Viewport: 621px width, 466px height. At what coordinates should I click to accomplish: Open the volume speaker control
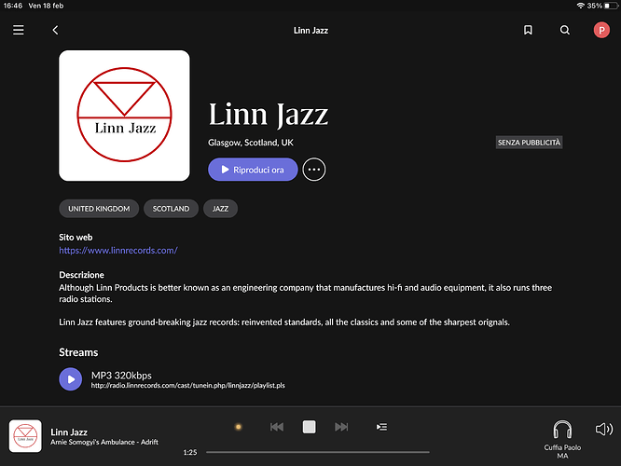(604, 429)
